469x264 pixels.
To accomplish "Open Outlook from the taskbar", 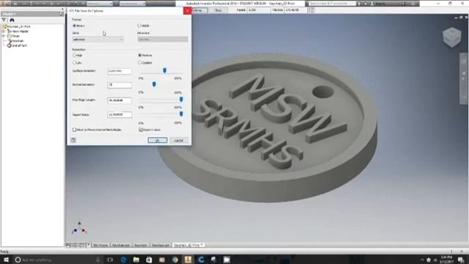I will (149, 260).
